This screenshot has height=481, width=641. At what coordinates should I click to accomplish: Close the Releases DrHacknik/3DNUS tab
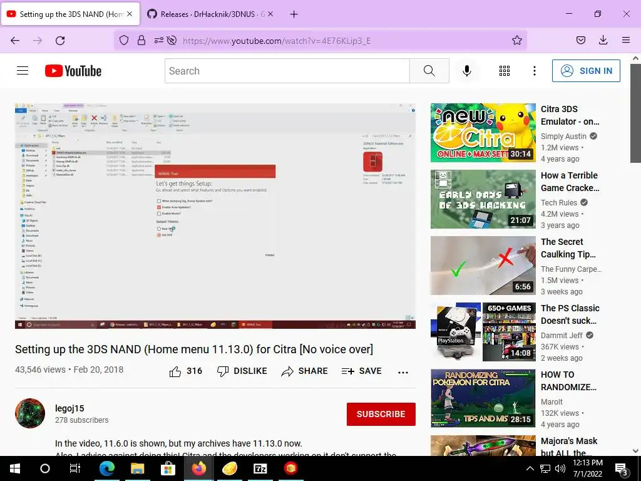(270, 14)
